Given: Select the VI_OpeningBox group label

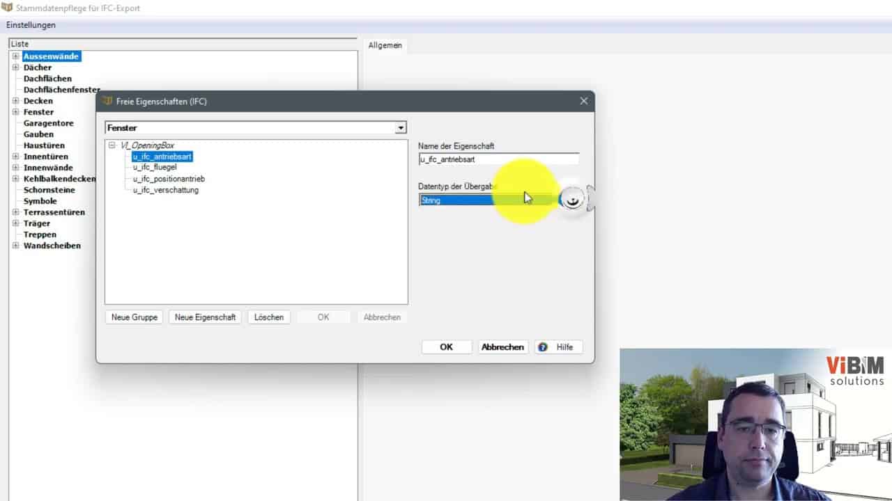Looking at the screenshot, I should click(x=147, y=145).
